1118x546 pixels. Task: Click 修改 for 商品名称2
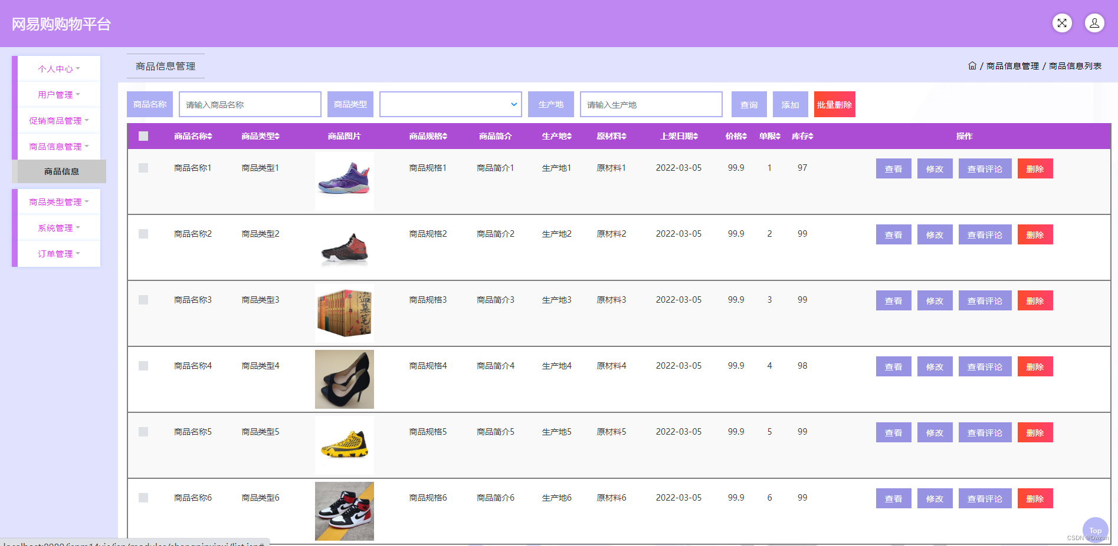pos(935,234)
